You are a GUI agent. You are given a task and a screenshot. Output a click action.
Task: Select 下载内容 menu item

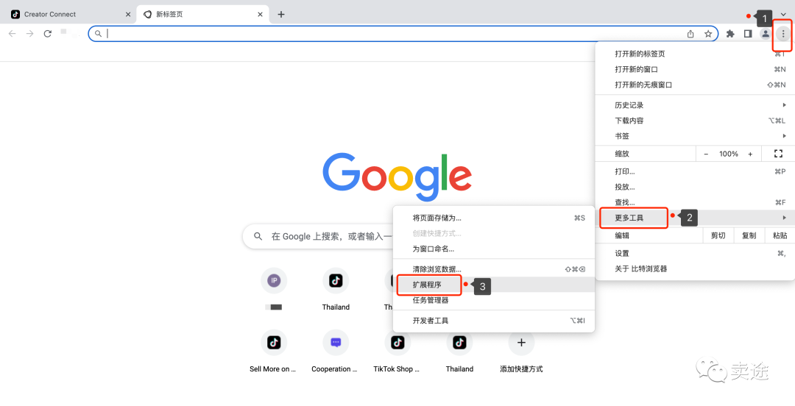coord(695,121)
